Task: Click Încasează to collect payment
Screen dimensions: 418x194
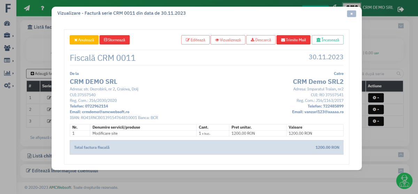Action: (x=327, y=40)
